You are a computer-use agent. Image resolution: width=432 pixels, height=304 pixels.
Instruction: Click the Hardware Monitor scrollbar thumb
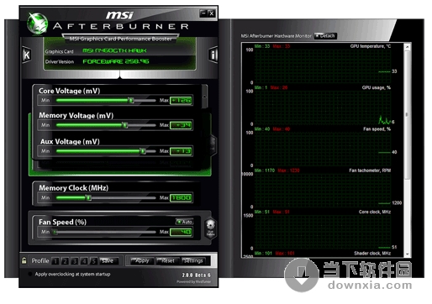(407, 114)
